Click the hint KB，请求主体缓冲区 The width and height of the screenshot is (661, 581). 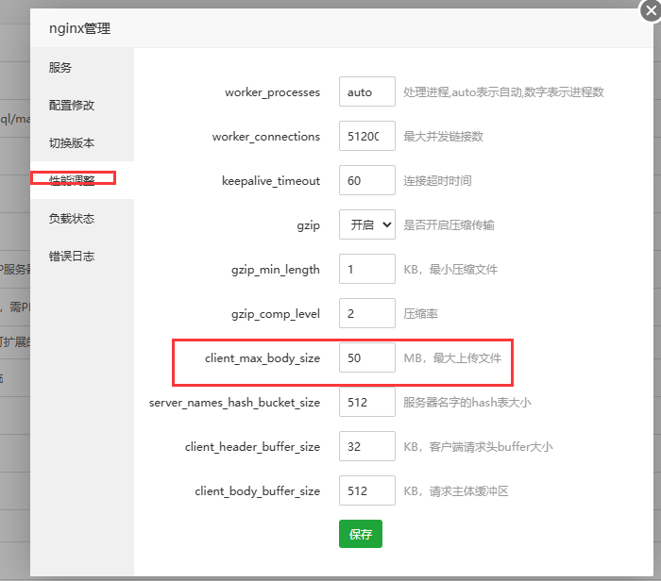456,491
